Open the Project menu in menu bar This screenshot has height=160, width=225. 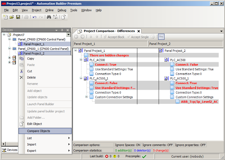pos(36,10)
